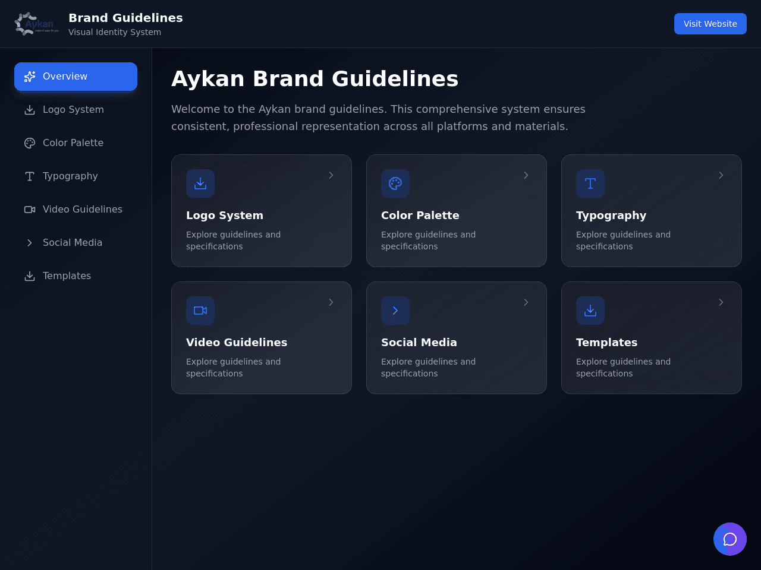Open Social Media in the sidebar
The image size is (761, 570).
tap(76, 243)
